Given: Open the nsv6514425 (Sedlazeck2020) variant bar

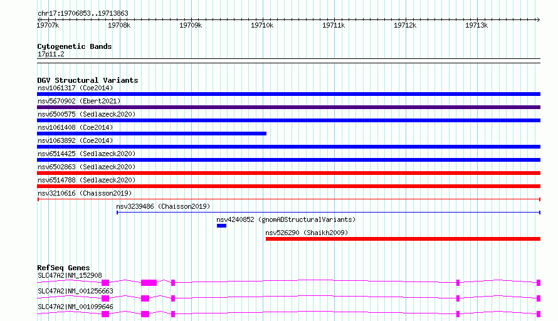Looking at the screenshot, I should coord(288,160).
